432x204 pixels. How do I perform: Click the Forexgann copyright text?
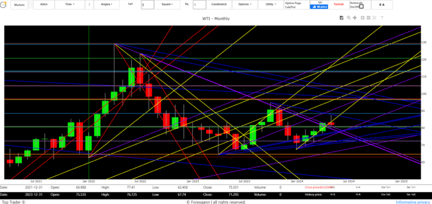(216, 202)
